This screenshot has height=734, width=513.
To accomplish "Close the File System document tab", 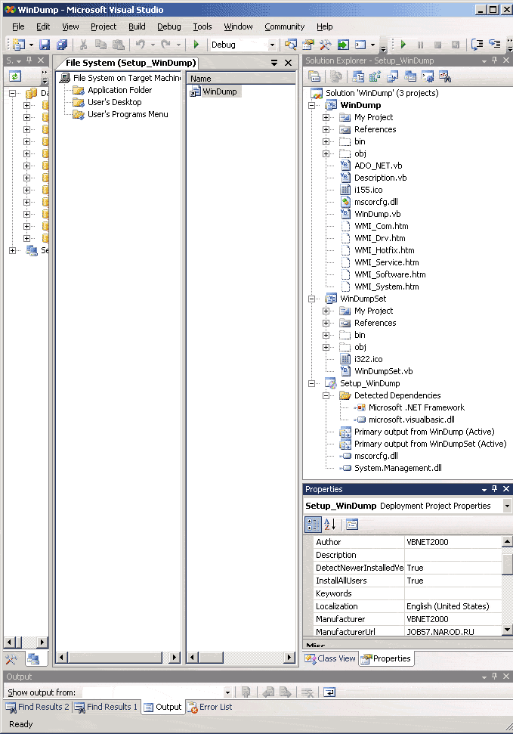I will (289, 63).
